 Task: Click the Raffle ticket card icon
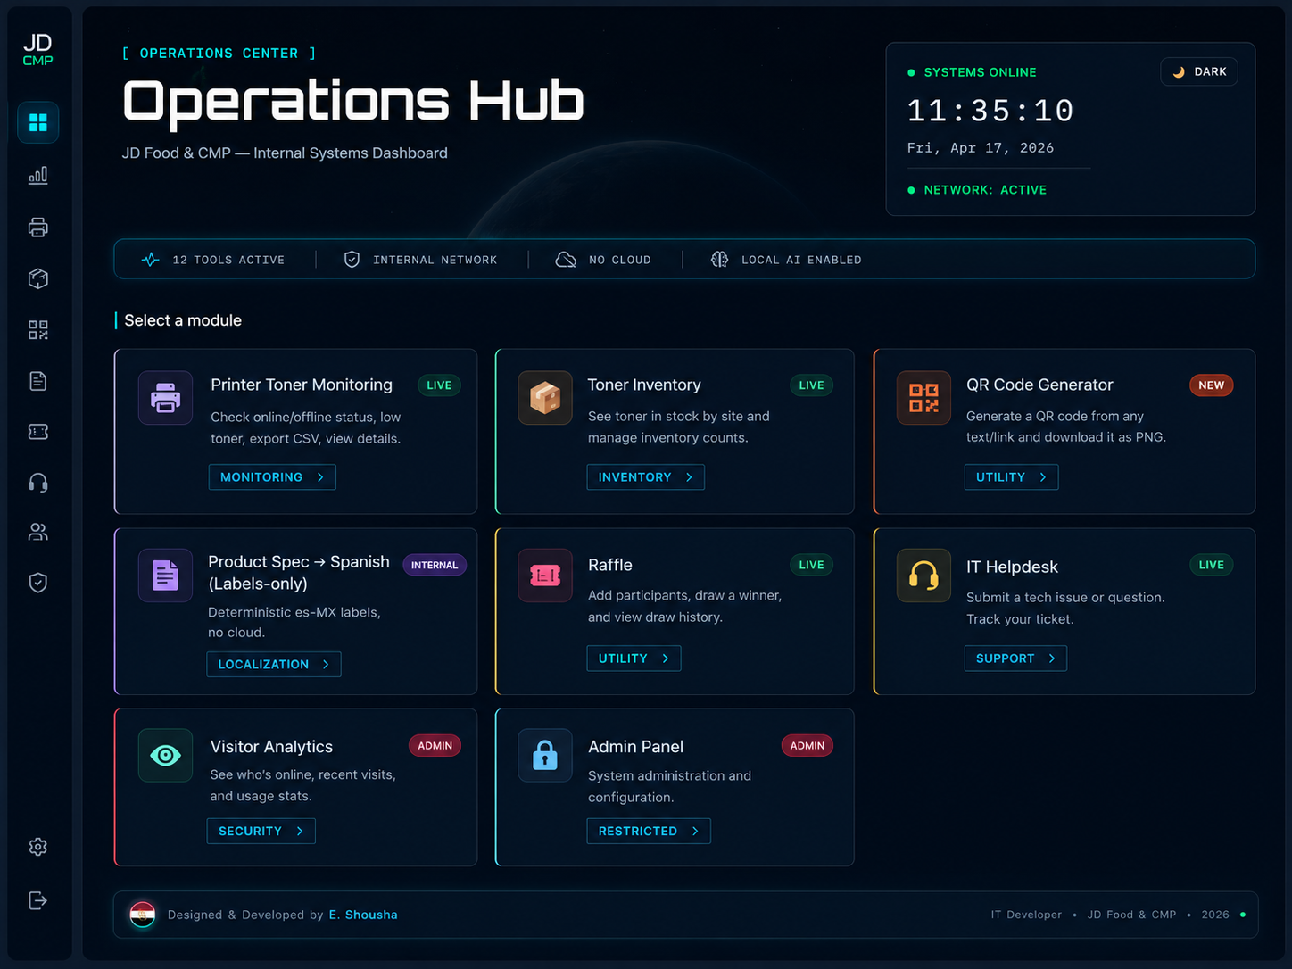coord(545,576)
